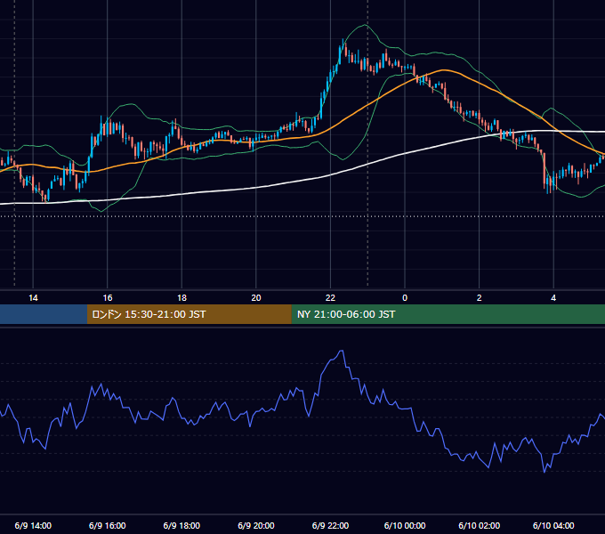Viewport: 605px width, 534px height.
Task: Click the horizontal dotted price level line
Action: [x=302, y=216]
